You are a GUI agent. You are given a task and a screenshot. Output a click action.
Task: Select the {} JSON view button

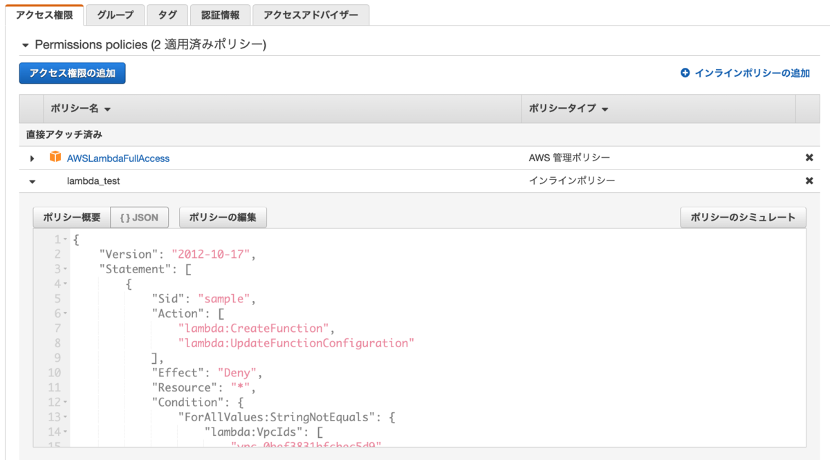click(x=139, y=217)
